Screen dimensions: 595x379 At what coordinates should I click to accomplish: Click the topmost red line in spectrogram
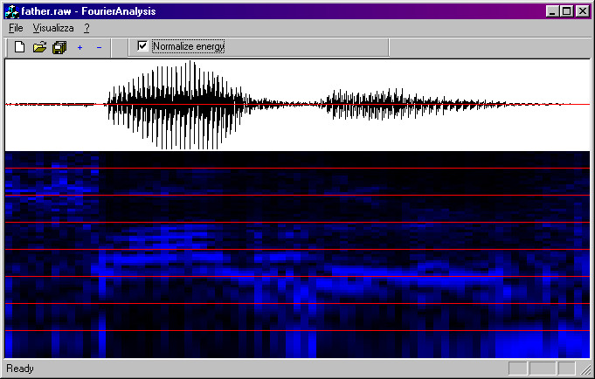coord(297,169)
